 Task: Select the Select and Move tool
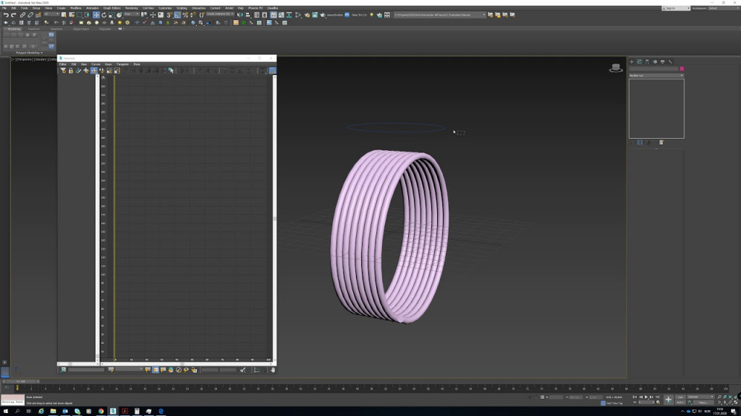point(97,17)
